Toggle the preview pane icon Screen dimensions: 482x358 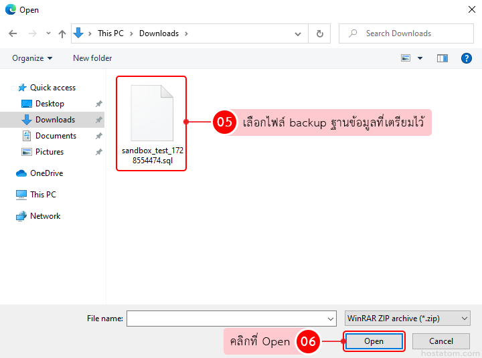[442, 58]
